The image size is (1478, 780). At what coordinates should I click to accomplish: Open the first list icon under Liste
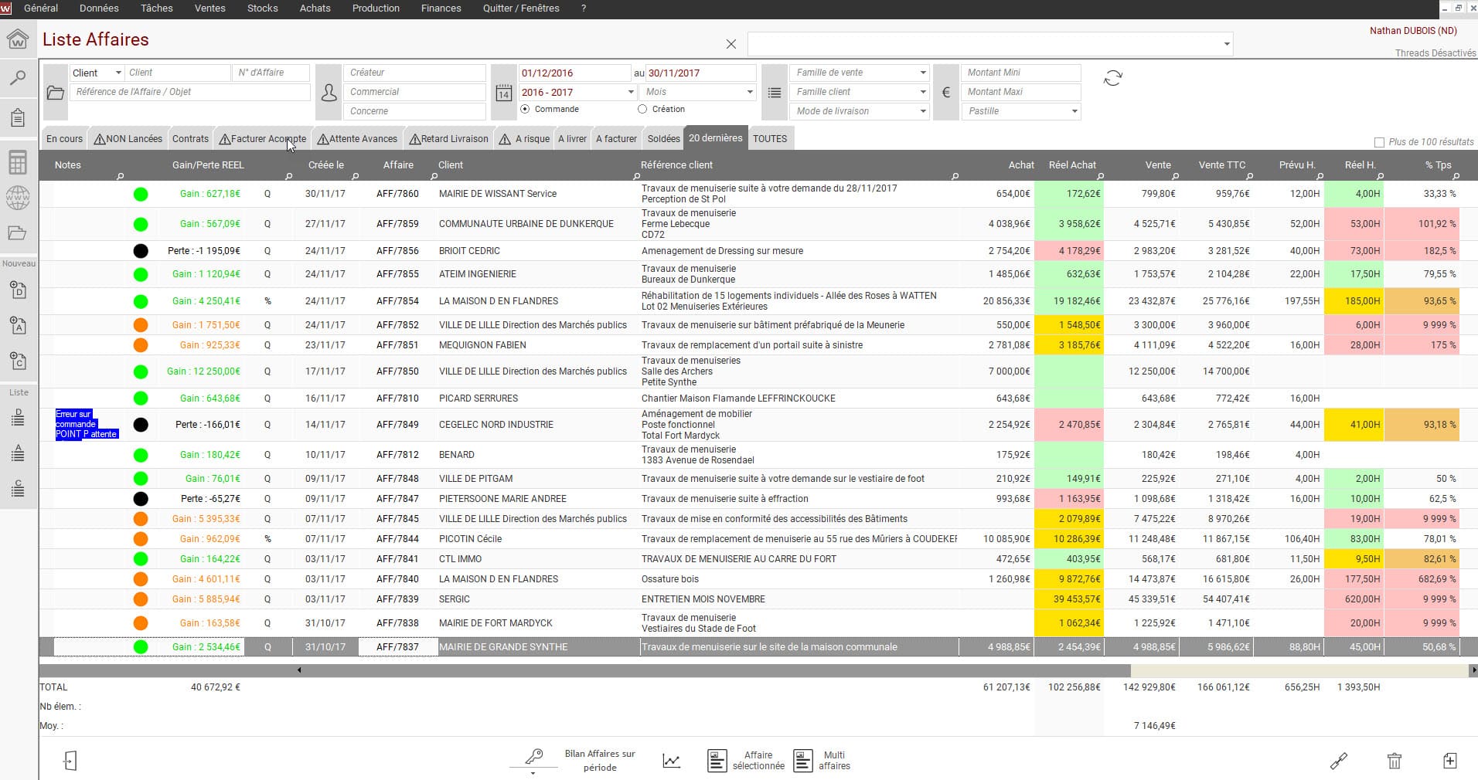pyautogui.click(x=18, y=419)
